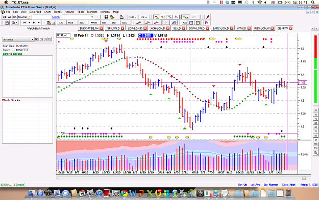Click the ESIGNAL 12 Symbols status text
The image size is (319, 200).
coord(12,185)
